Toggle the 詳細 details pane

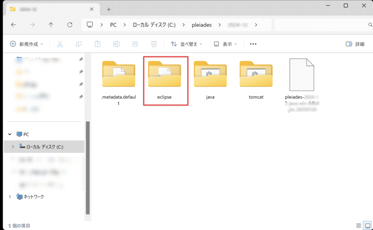(x=355, y=44)
